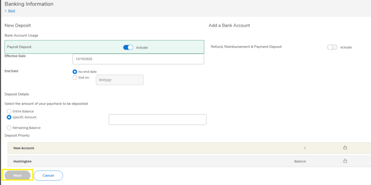Click the Back link

click(x=12, y=11)
